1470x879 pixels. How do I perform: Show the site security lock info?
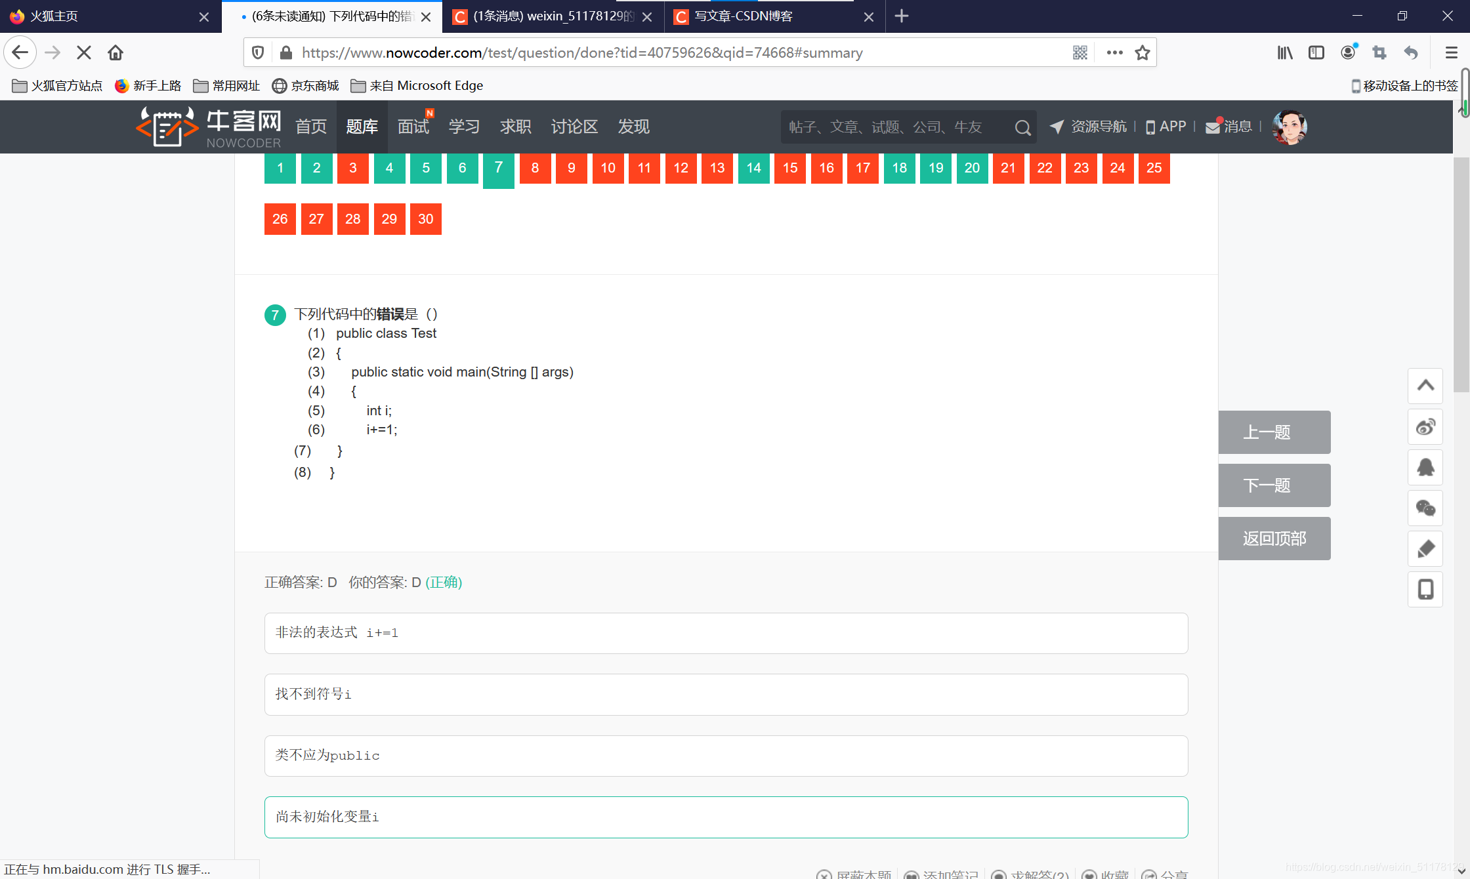point(285,52)
